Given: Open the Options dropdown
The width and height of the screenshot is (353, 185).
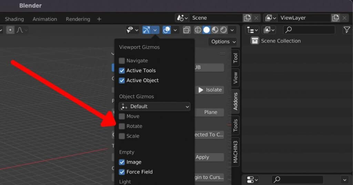Looking at the screenshot, I should coord(223,42).
